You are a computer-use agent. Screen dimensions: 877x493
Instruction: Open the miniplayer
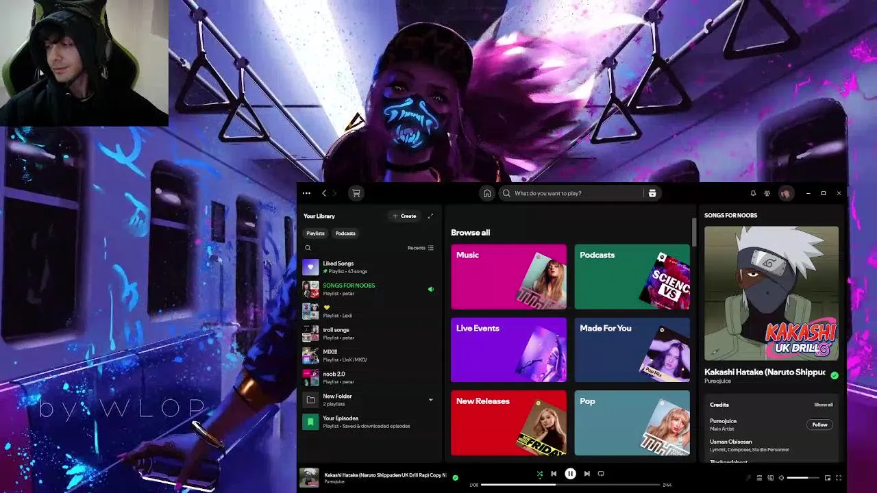(x=828, y=478)
